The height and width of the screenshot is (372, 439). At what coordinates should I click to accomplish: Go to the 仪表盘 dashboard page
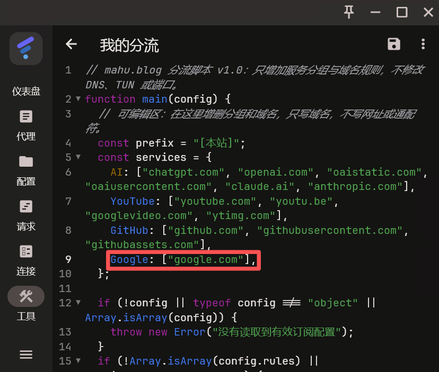click(26, 91)
